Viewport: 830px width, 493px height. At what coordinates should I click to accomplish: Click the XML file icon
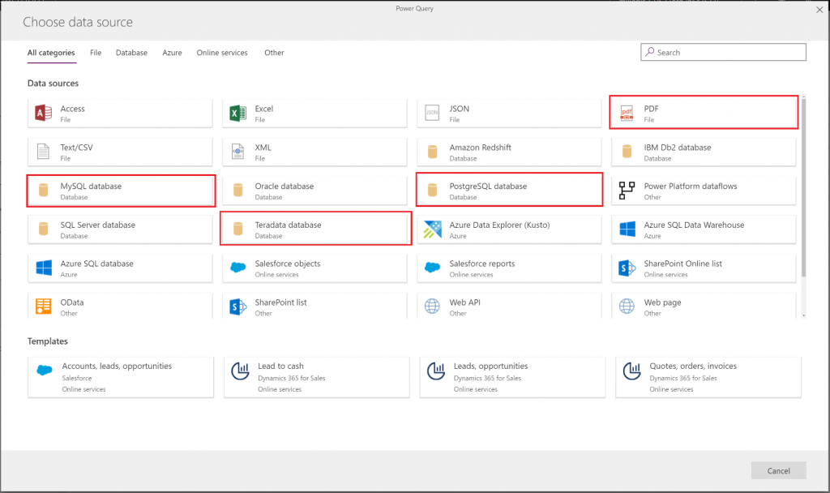click(x=237, y=152)
